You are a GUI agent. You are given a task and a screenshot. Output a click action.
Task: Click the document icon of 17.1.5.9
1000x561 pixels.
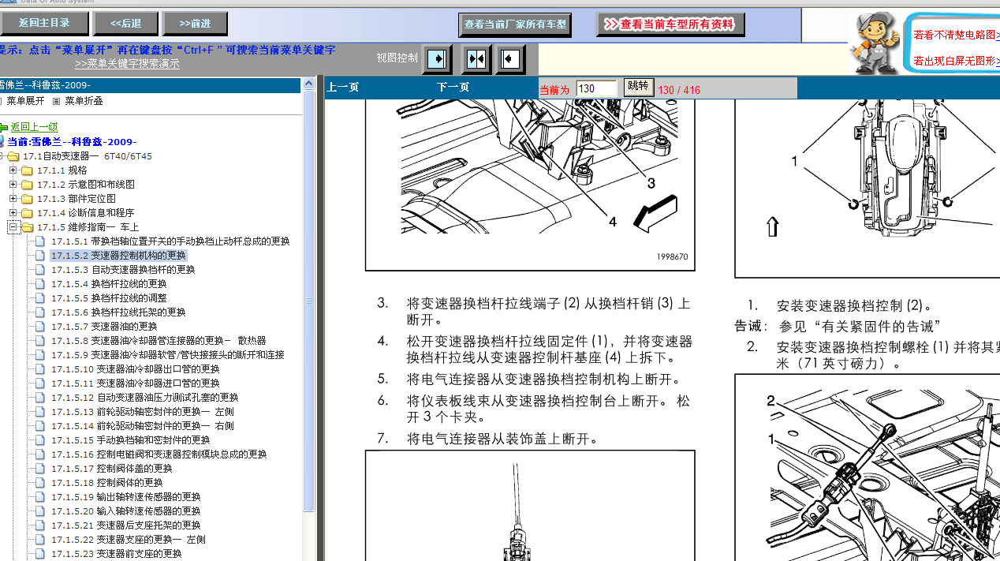tap(39, 355)
